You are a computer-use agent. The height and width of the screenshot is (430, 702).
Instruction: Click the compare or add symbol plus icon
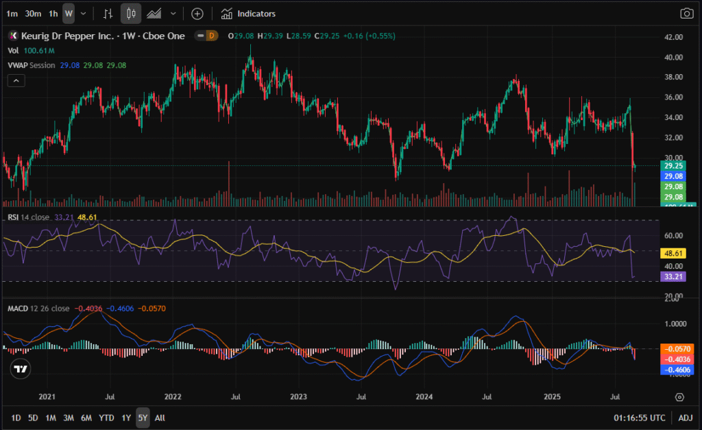(197, 14)
